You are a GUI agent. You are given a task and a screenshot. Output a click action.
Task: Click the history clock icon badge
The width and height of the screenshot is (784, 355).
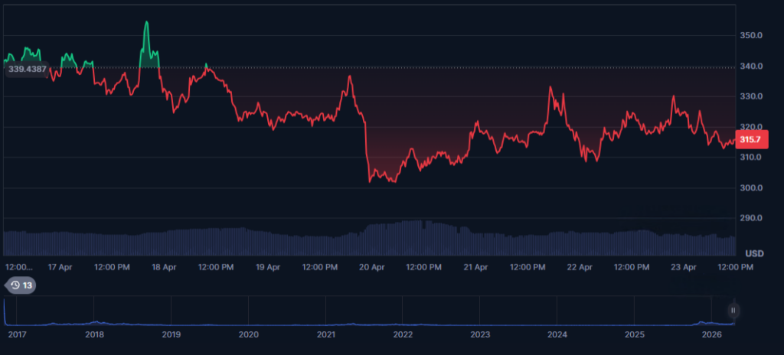[x=20, y=285]
